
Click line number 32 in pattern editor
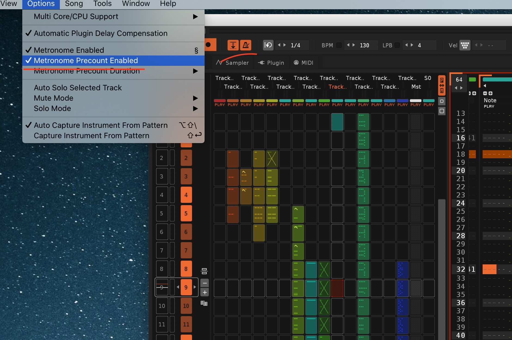coord(461,269)
